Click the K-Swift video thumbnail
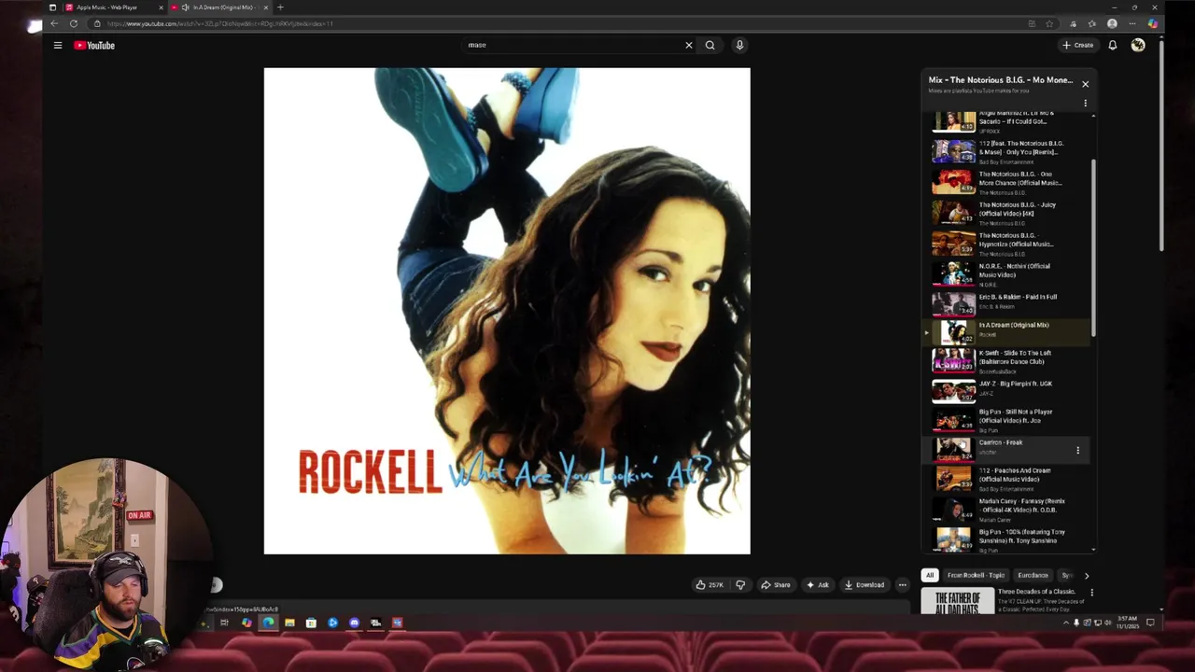The height and width of the screenshot is (672, 1195). tap(953, 360)
